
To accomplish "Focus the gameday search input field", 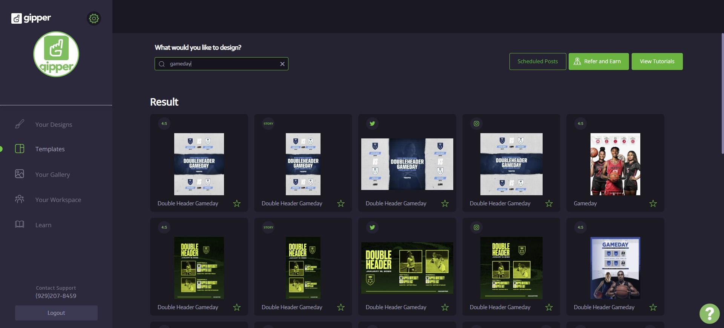I will click(222, 64).
